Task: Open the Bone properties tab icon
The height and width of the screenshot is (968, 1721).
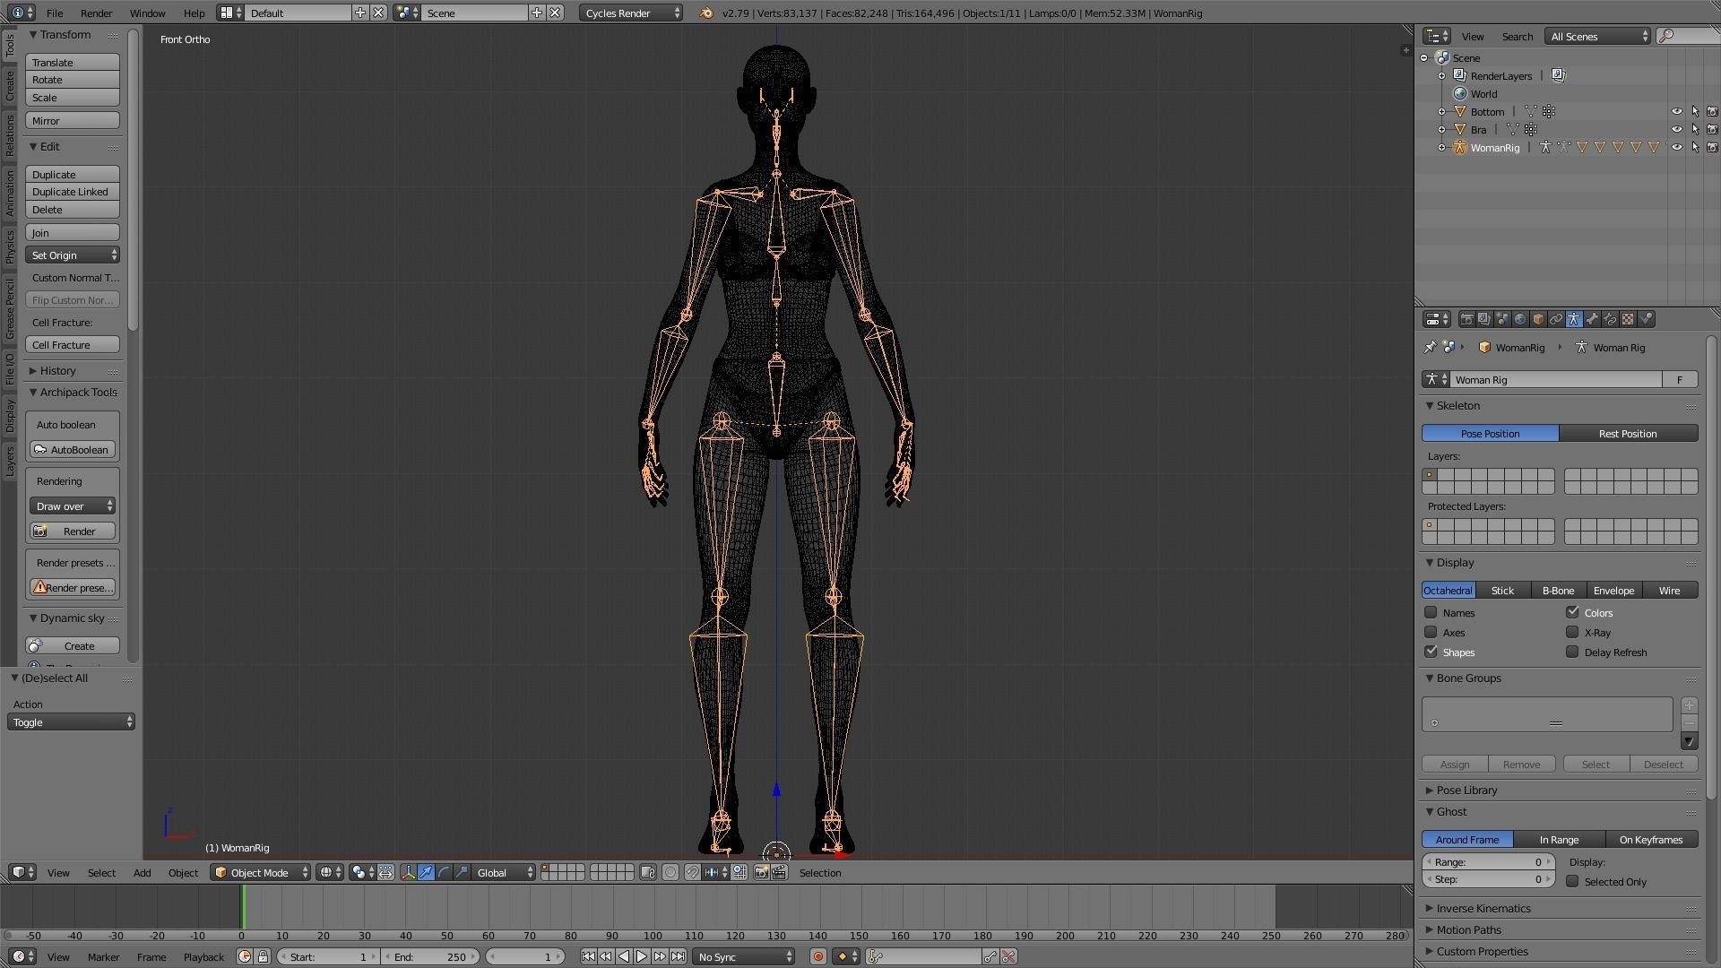Action: pyautogui.click(x=1592, y=319)
